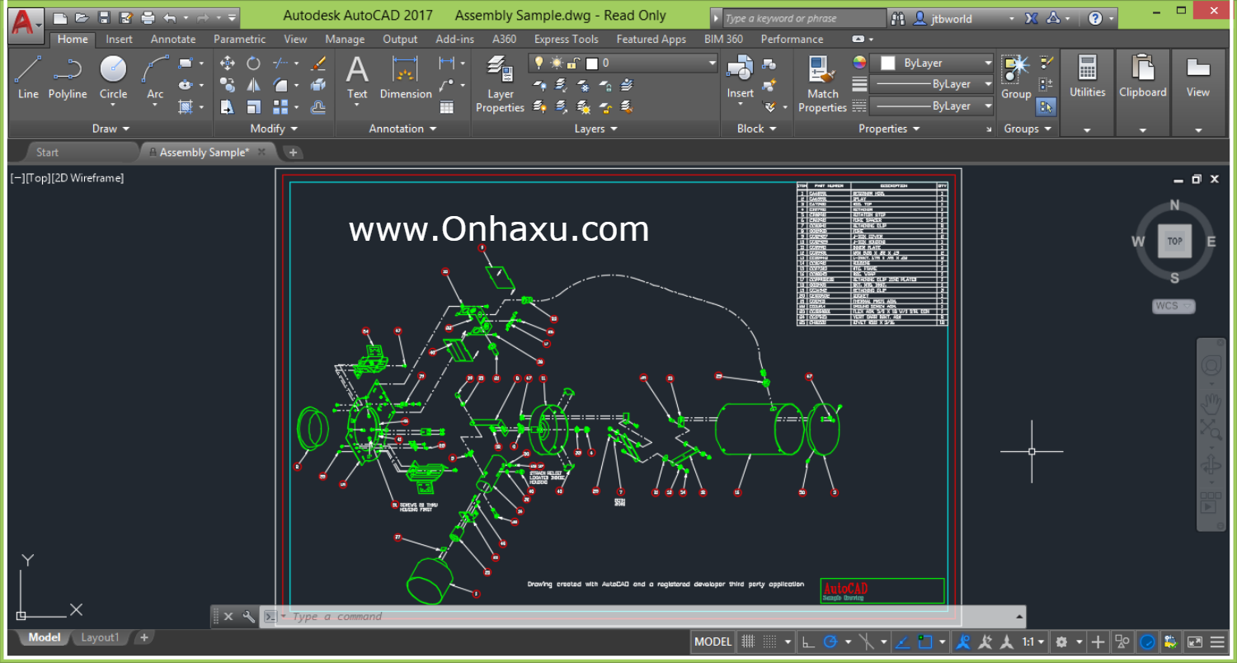Activate Match Properties tool
Image resolution: width=1237 pixels, height=663 pixels.
coord(822,84)
